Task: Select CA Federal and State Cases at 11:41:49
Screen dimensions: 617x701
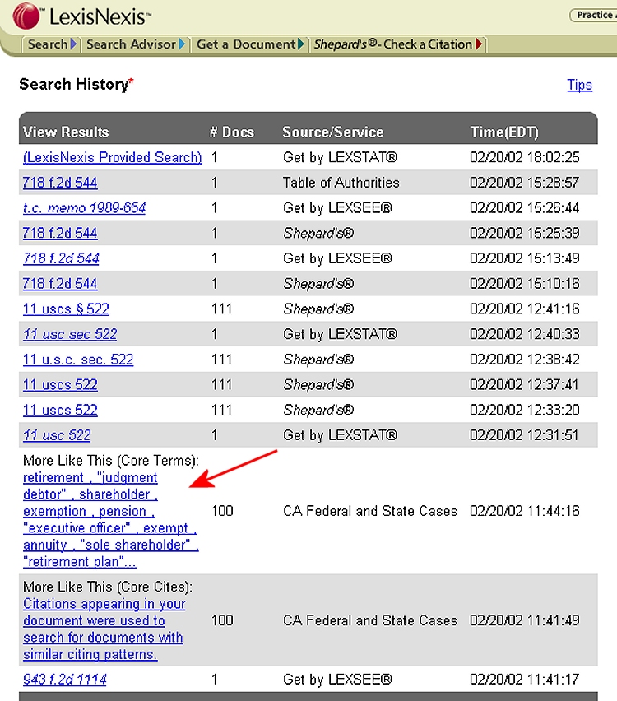Action: pos(370,620)
